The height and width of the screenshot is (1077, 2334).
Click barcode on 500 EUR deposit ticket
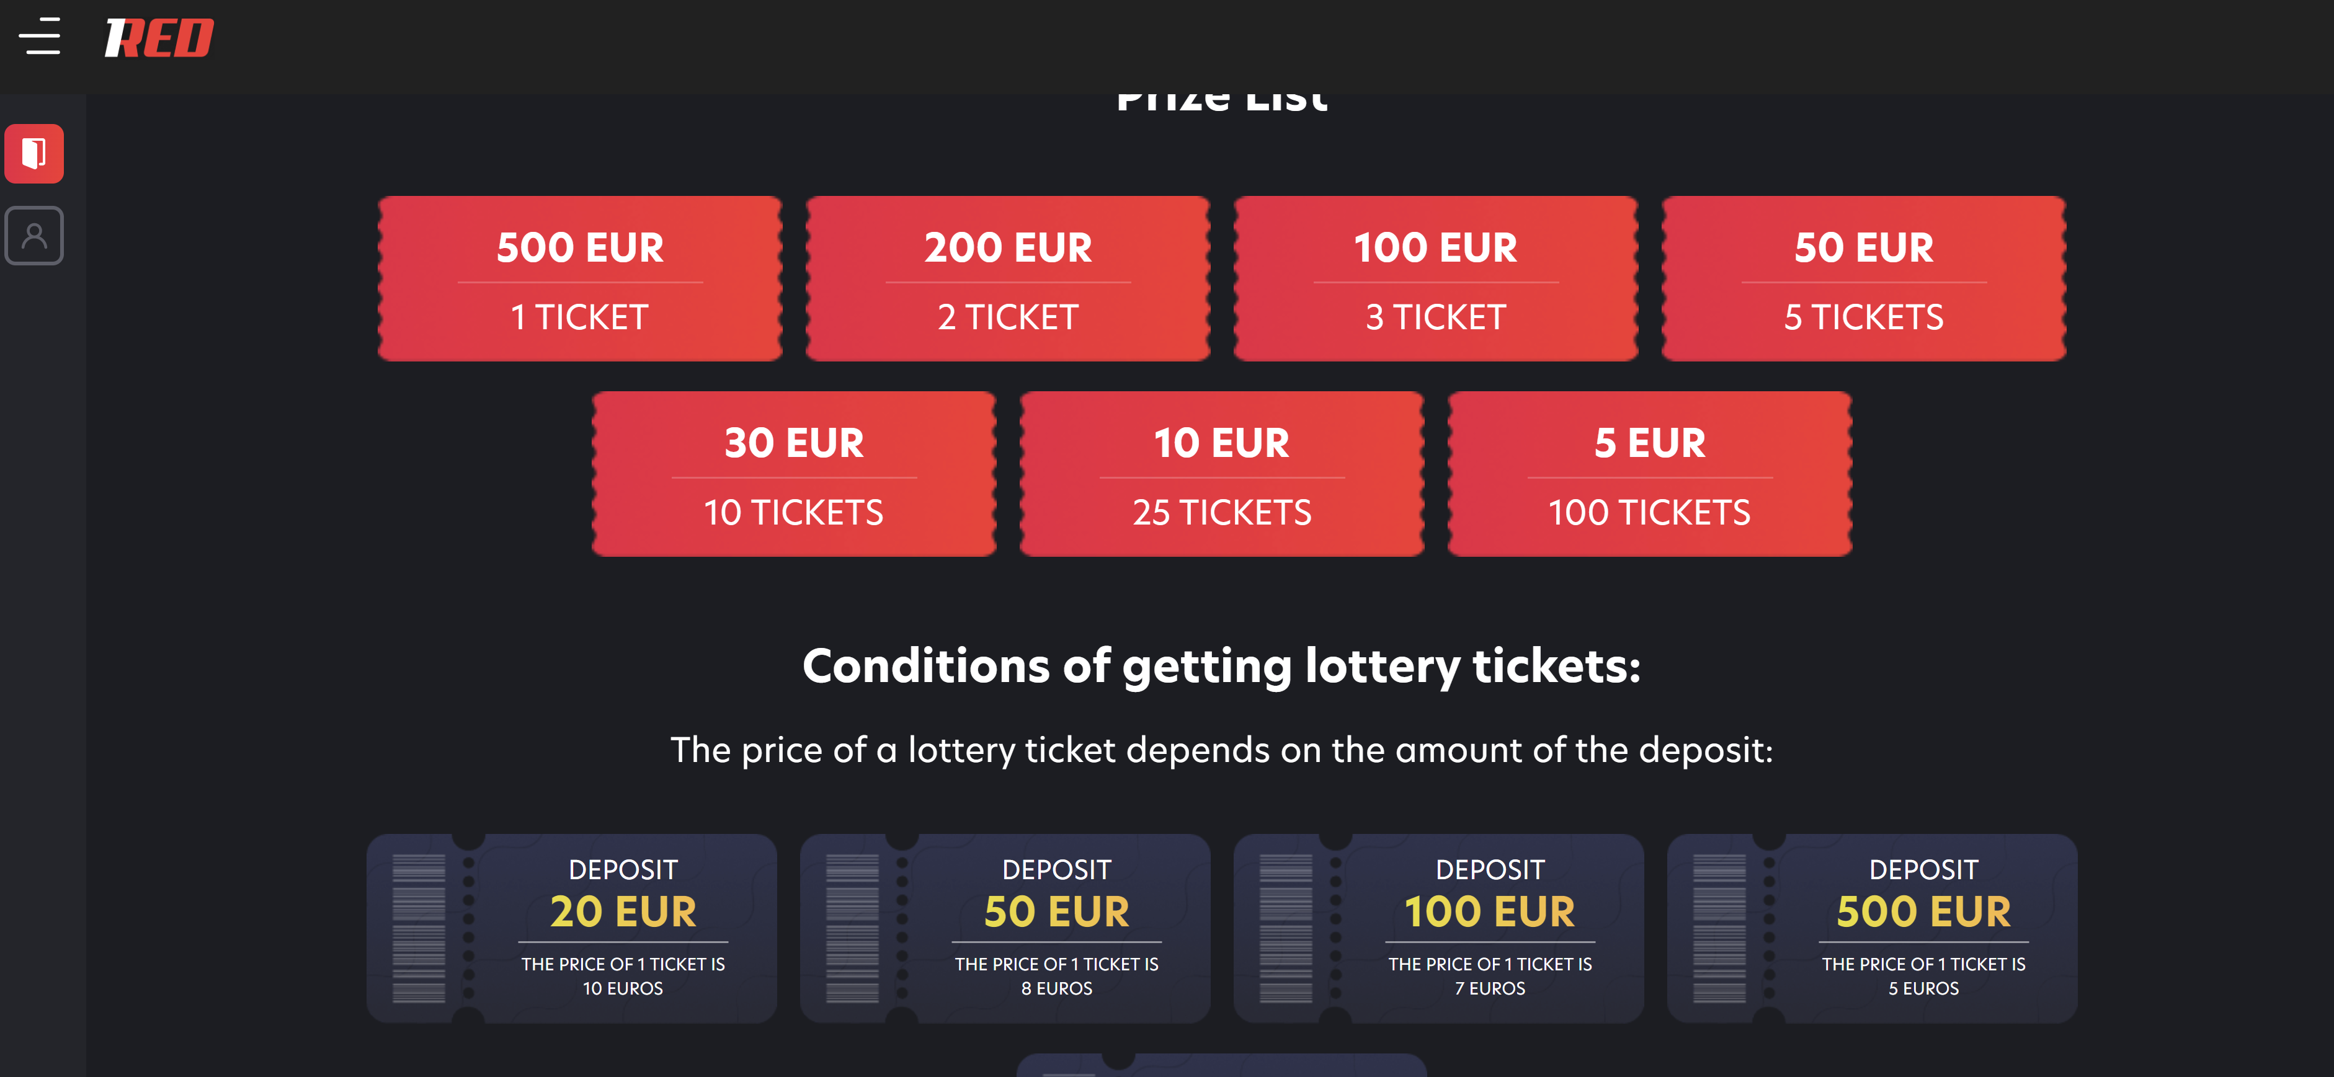[x=1719, y=928]
